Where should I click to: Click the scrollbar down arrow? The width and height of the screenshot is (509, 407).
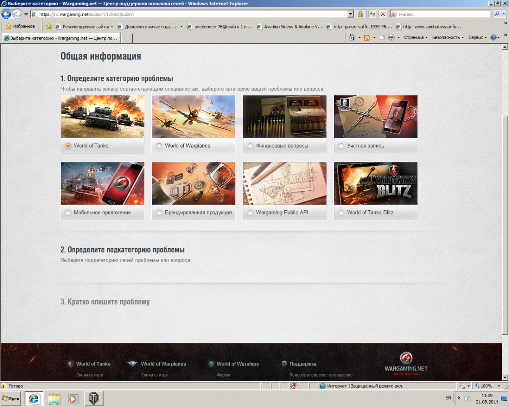pyautogui.click(x=505, y=377)
